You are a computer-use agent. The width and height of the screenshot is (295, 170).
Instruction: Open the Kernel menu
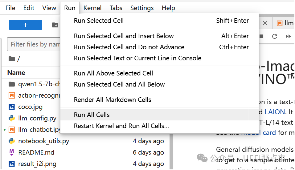tap(92, 8)
